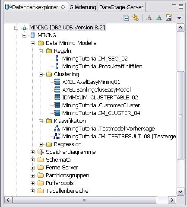Select the AXEL.AxelEasyMining01 cluster model icon
187x207 pixels.
pos(57,82)
